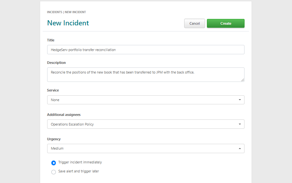Grab the Description resize handle corner
The image size is (292, 183).
pos(242,80)
